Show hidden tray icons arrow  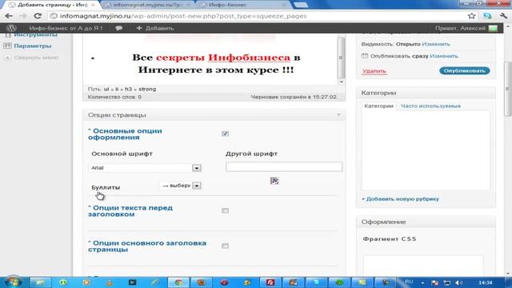point(422,282)
